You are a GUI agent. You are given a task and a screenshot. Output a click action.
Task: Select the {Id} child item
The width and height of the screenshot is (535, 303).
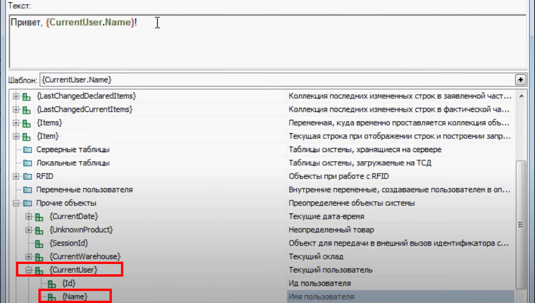click(69, 283)
